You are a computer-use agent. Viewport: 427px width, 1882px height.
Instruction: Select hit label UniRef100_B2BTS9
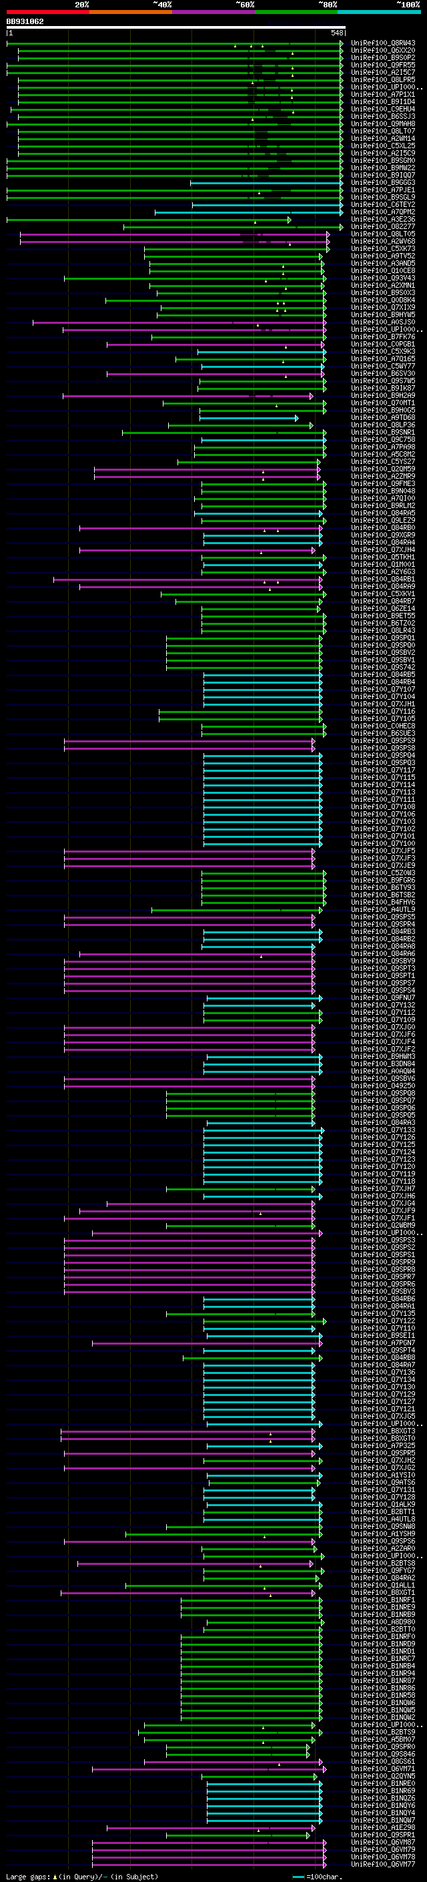tap(382, 1732)
